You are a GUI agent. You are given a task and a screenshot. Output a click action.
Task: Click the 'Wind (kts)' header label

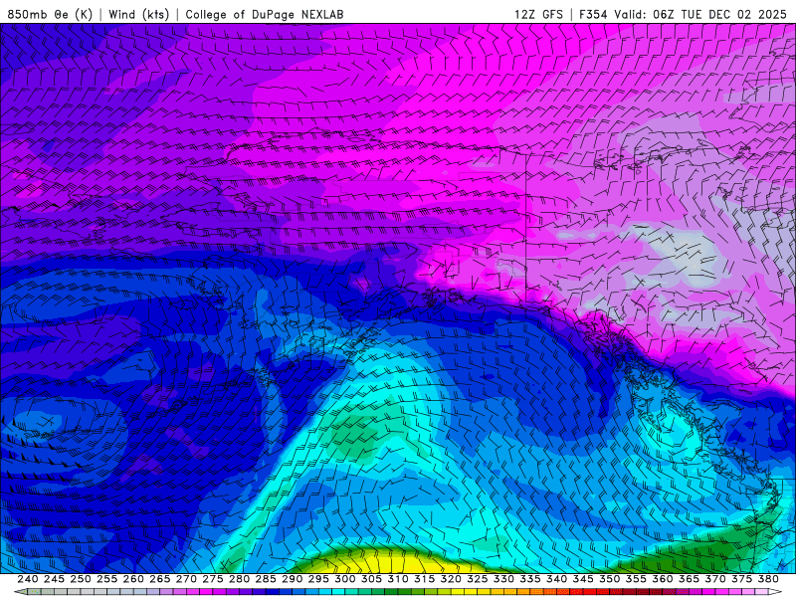click(139, 14)
